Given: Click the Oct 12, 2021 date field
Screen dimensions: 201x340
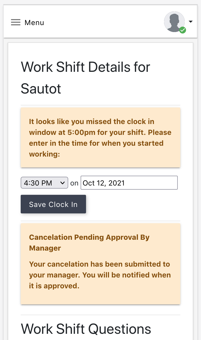Looking at the screenshot, I should coord(129,183).
